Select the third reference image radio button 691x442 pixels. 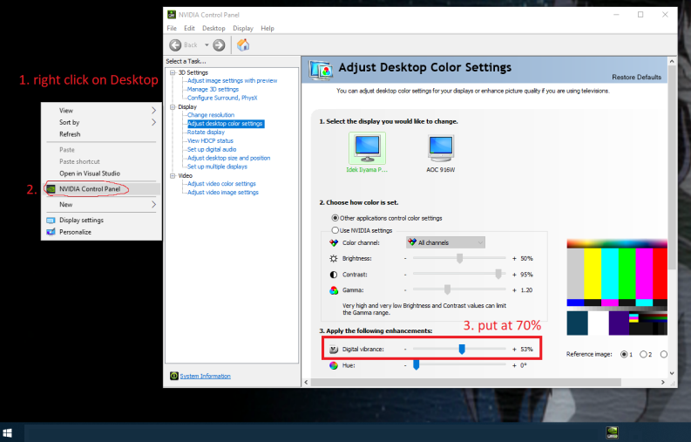[x=664, y=354]
